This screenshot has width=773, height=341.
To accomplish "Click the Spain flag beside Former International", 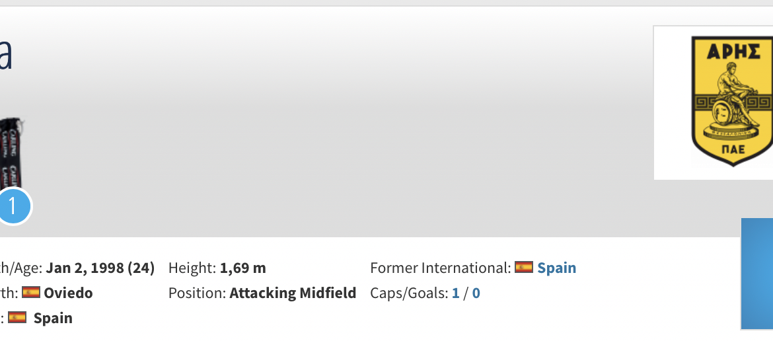I will pos(524,268).
